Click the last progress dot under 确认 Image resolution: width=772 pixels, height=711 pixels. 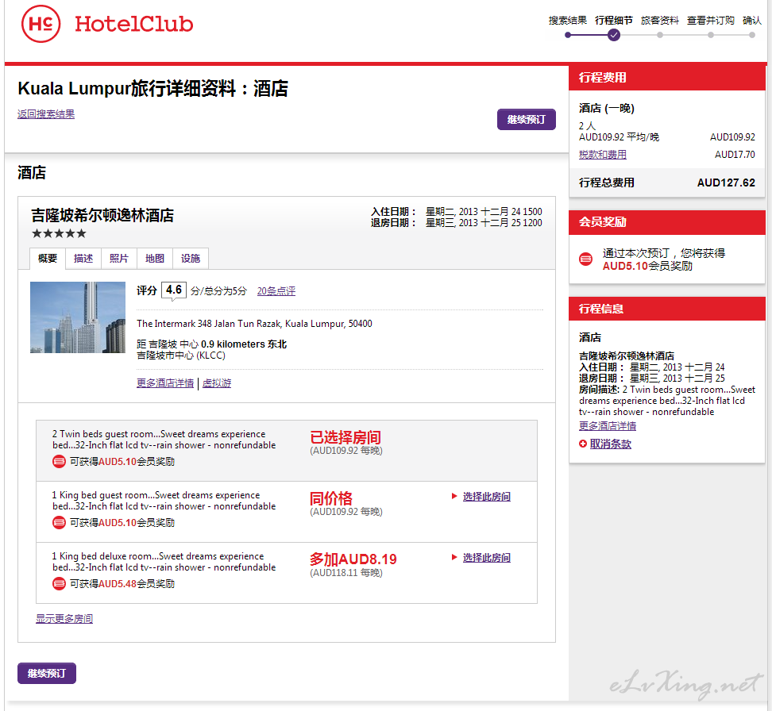point(752,35)
